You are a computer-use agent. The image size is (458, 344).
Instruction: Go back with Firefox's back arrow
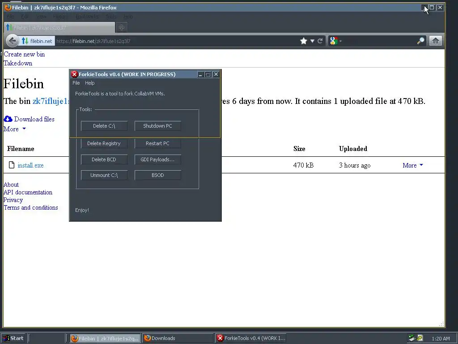(12, 41)
